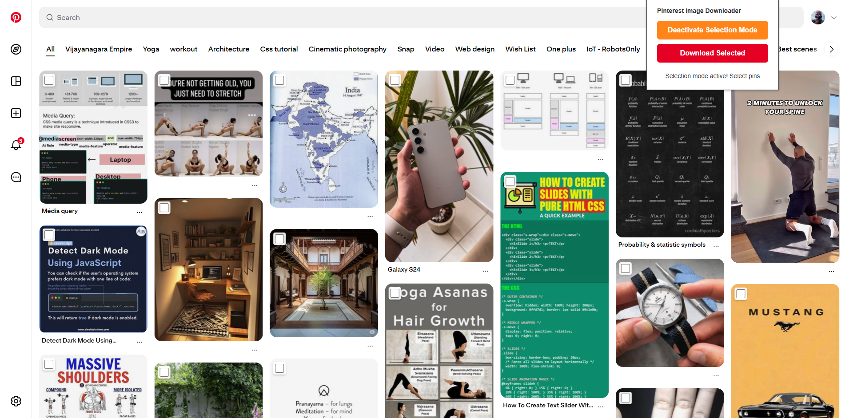Click the search magnifier icon
The height and width of the screenshot is (418, 845).
click(49, 17)
